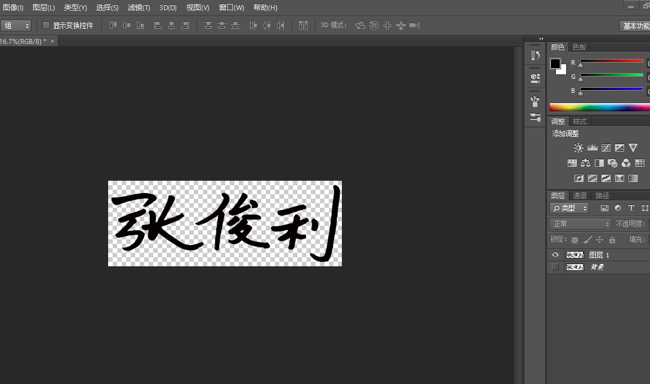Open the 类型 layer filter dropdown
Viewport: 650px width, 384px height.
click(569, 208)
